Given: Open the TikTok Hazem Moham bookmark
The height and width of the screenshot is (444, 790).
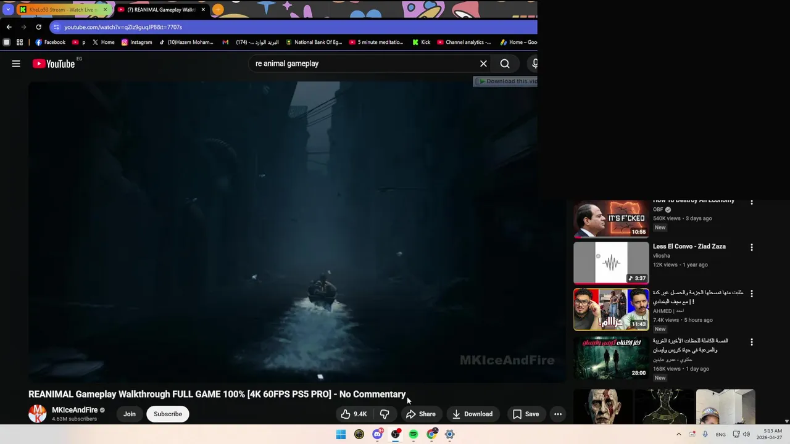Looking at the screenshot, I should [186, 43].
